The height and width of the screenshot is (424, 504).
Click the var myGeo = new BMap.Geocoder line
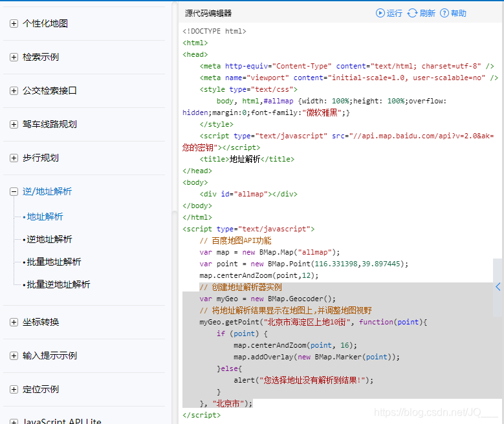click(267, 299)
